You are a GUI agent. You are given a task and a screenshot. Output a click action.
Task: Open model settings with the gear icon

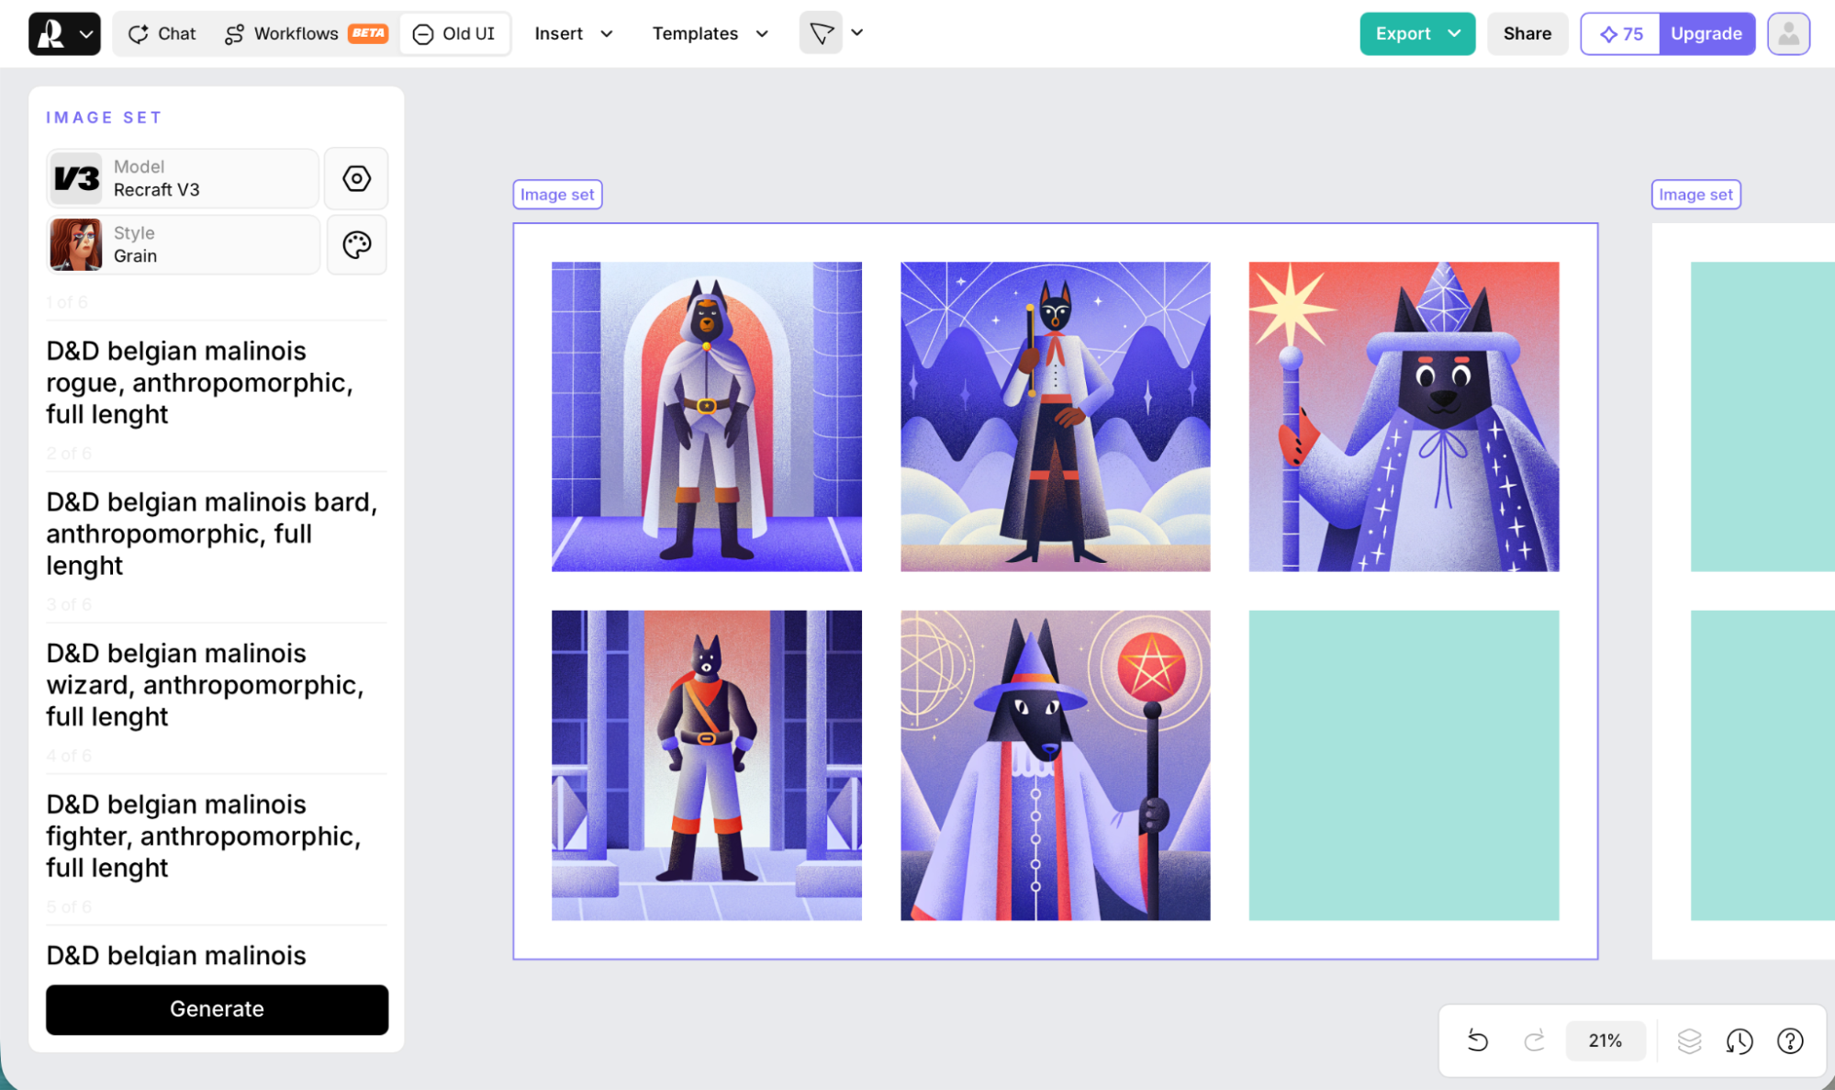[x=356, y=178]
